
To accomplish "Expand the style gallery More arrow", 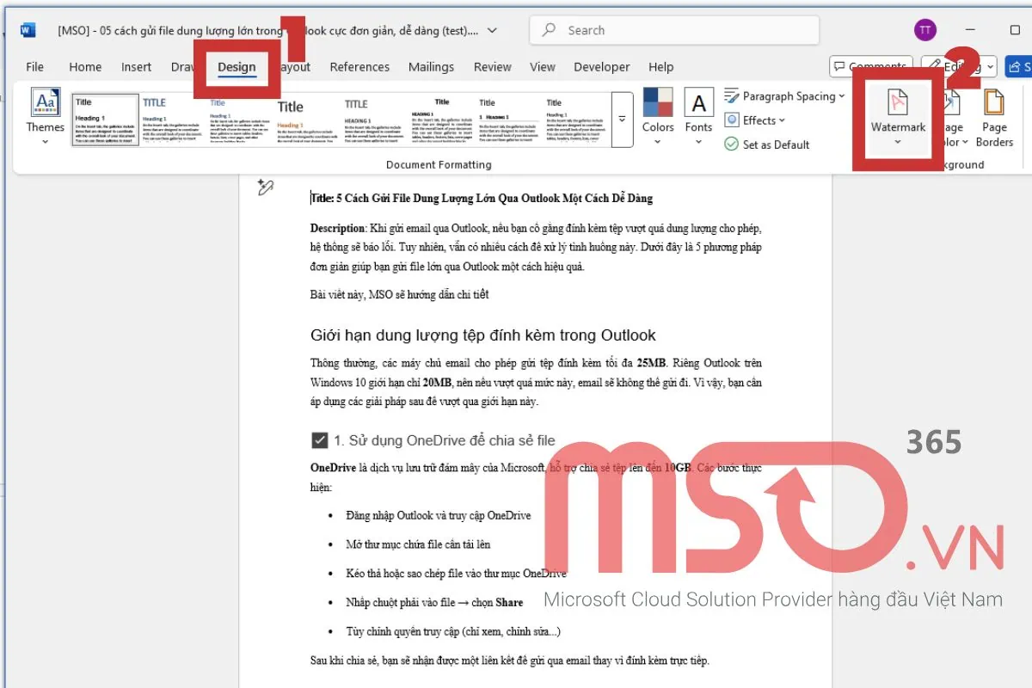I will [x=622, y=119].
